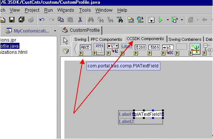The image size is (213, 139).
Task: Activate the selection arrow pointer tool
Action: [x=66, y=41]
